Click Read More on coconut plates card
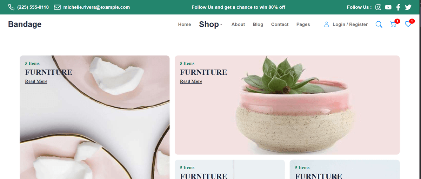Screen dimensions: 421x179 click(x=36, y=81)
